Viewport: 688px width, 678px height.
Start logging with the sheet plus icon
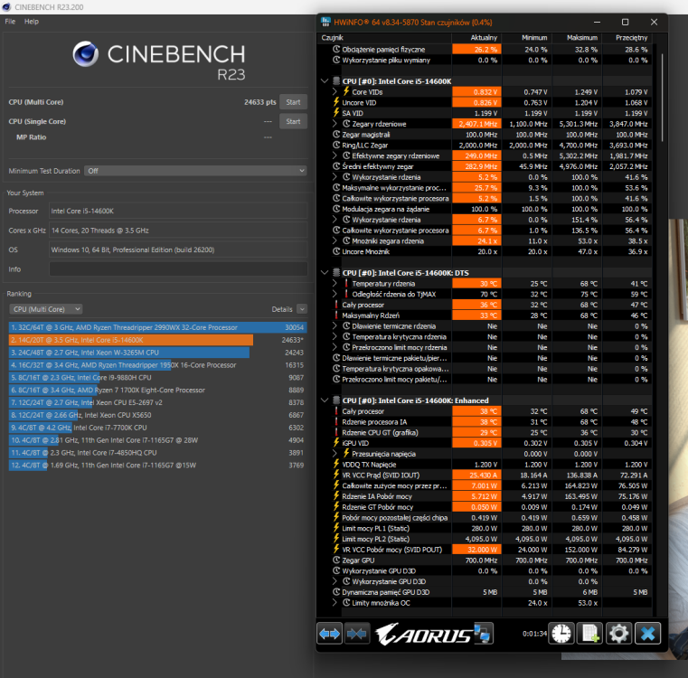(x=589, y=634)
